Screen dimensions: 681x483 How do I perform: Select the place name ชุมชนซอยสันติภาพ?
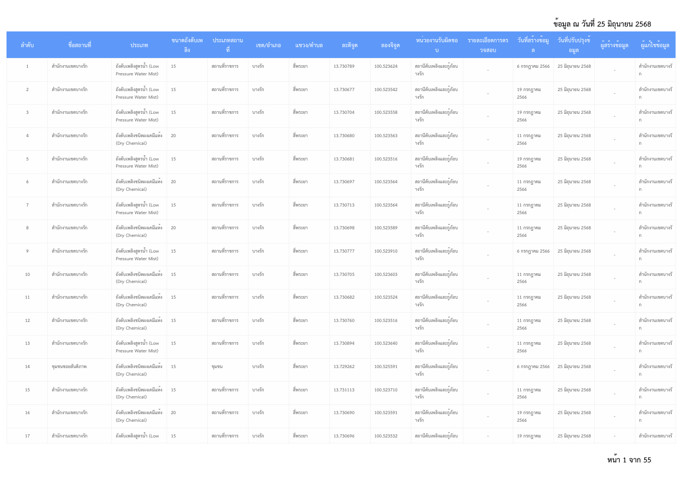[x=69, y=366]
